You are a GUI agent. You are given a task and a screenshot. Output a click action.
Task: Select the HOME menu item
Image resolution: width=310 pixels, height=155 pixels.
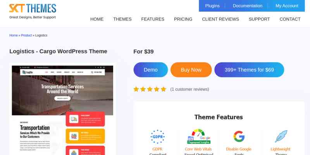pos(97,19)
